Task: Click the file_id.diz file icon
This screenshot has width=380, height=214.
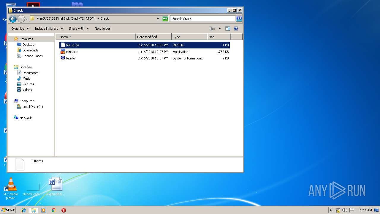Action: pyautogui.click(x=63, y=45)
